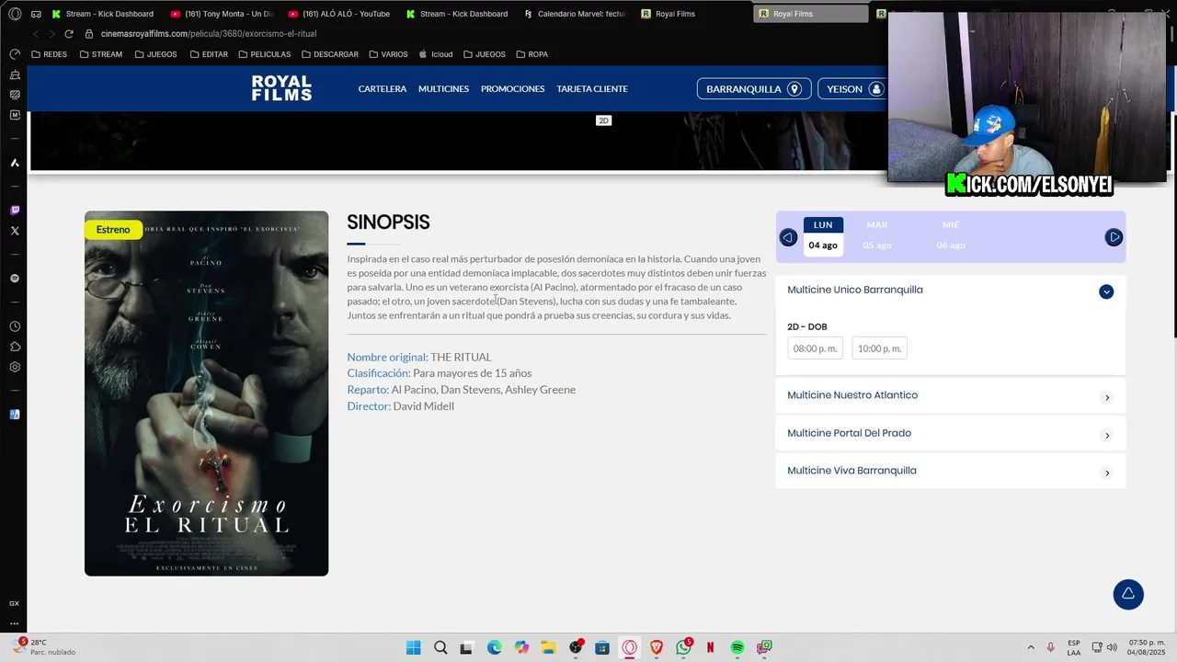Go back to previous page
The height and width of the screenshot is (662, 1177).
click(36, 34)
